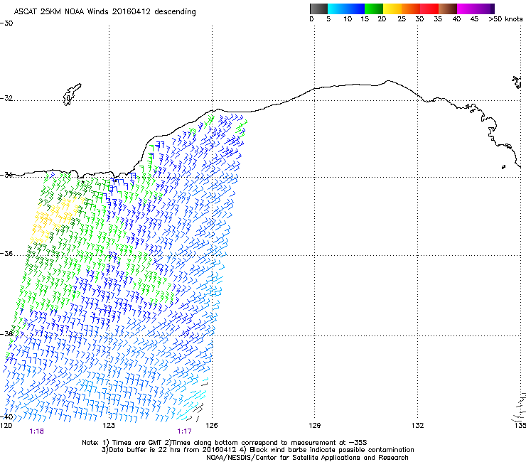Click the legend scale label "30"
This screenshot has width=526, height=462.
click(419, 19)
